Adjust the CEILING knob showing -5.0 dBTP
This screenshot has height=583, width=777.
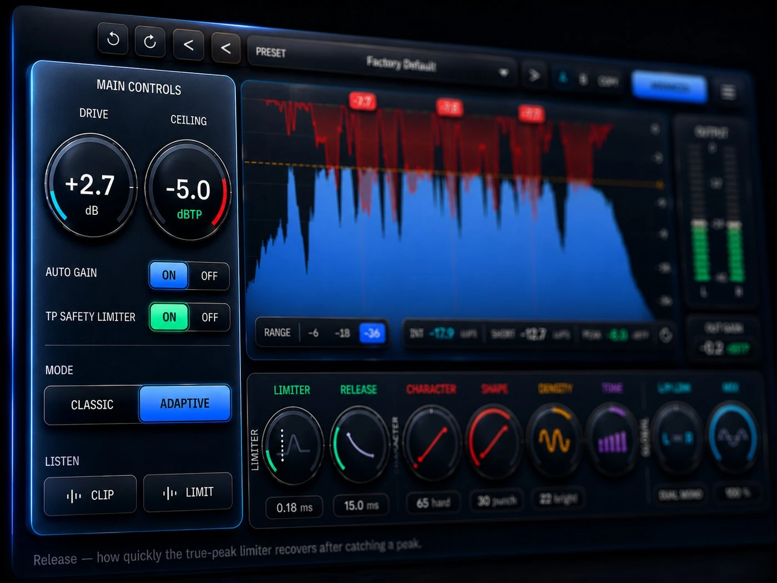(188, 190)
